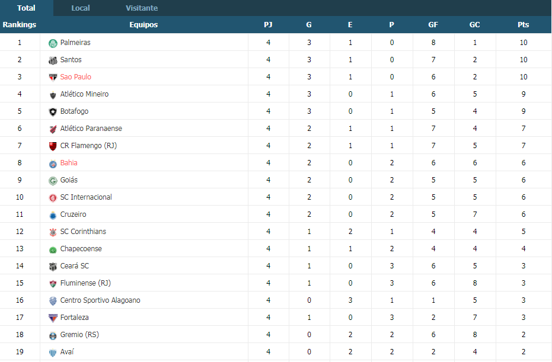
Task: Click the Sao Paulo crest icon
Action: (53, 78)
